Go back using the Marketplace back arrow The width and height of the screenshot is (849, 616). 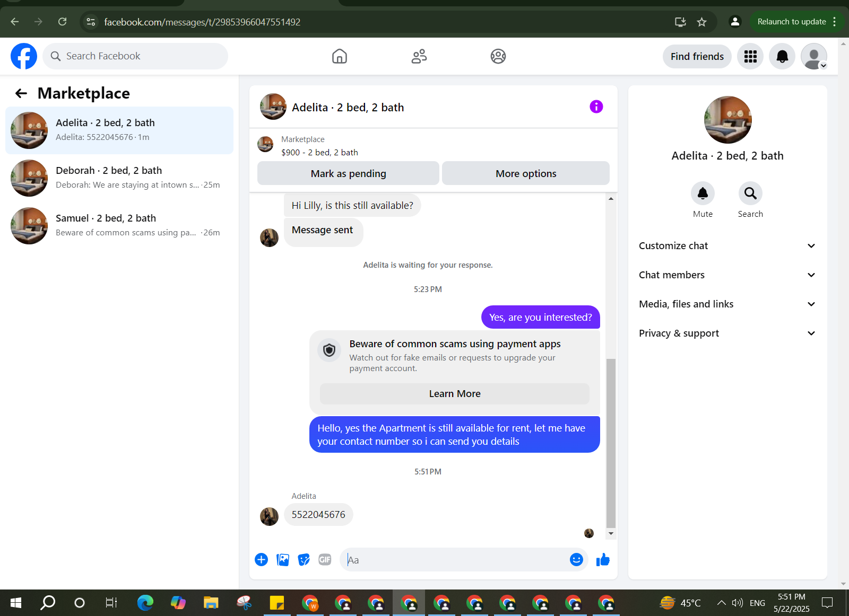point(21,93)
